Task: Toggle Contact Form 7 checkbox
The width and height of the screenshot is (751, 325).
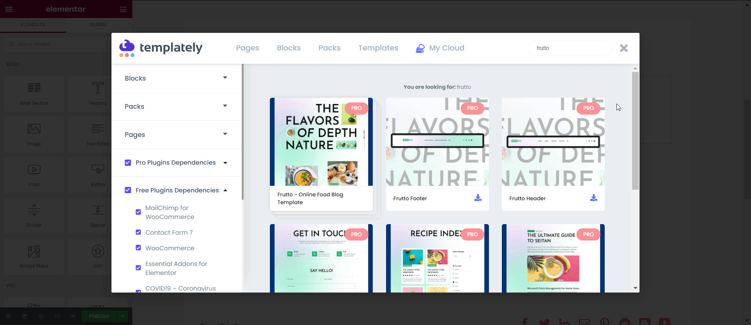Action: [138, 232]
